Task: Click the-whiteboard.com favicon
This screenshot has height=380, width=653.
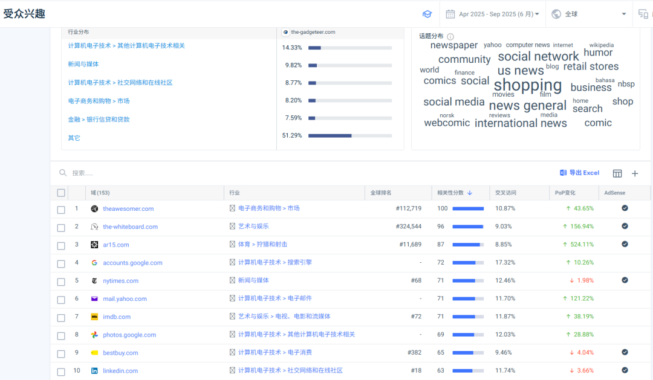Action: pos(94,227)
